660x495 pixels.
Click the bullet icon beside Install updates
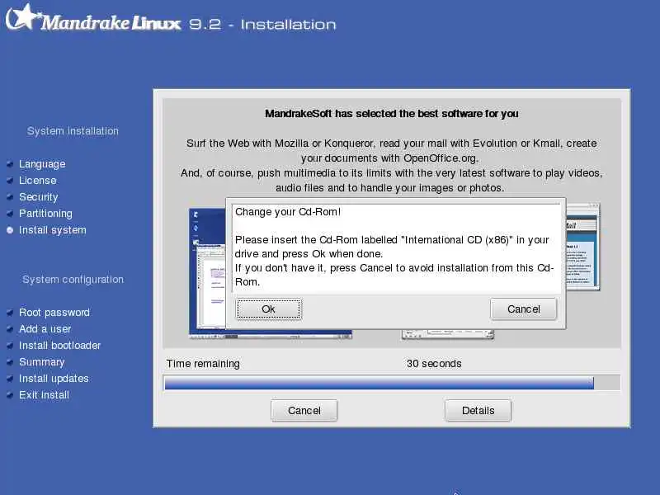click(x=10, y=379)
